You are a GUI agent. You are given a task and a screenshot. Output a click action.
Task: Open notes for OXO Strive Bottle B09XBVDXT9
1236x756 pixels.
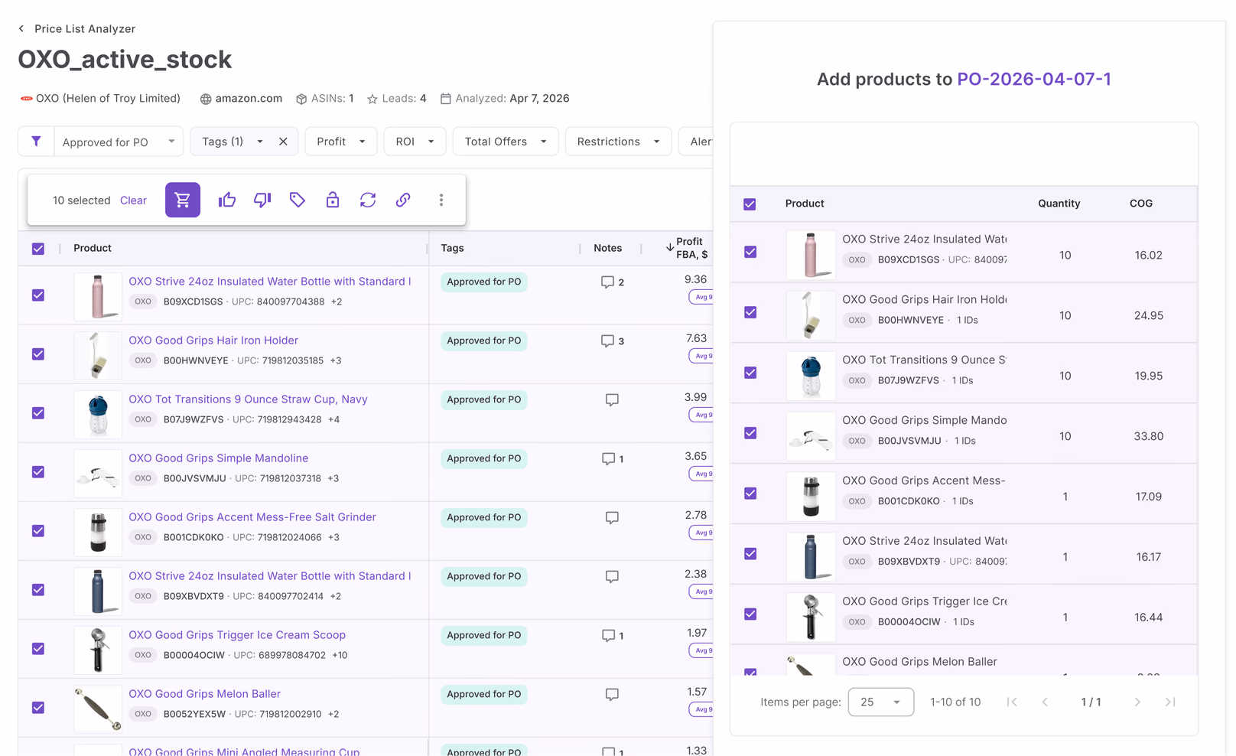[612, 577]
